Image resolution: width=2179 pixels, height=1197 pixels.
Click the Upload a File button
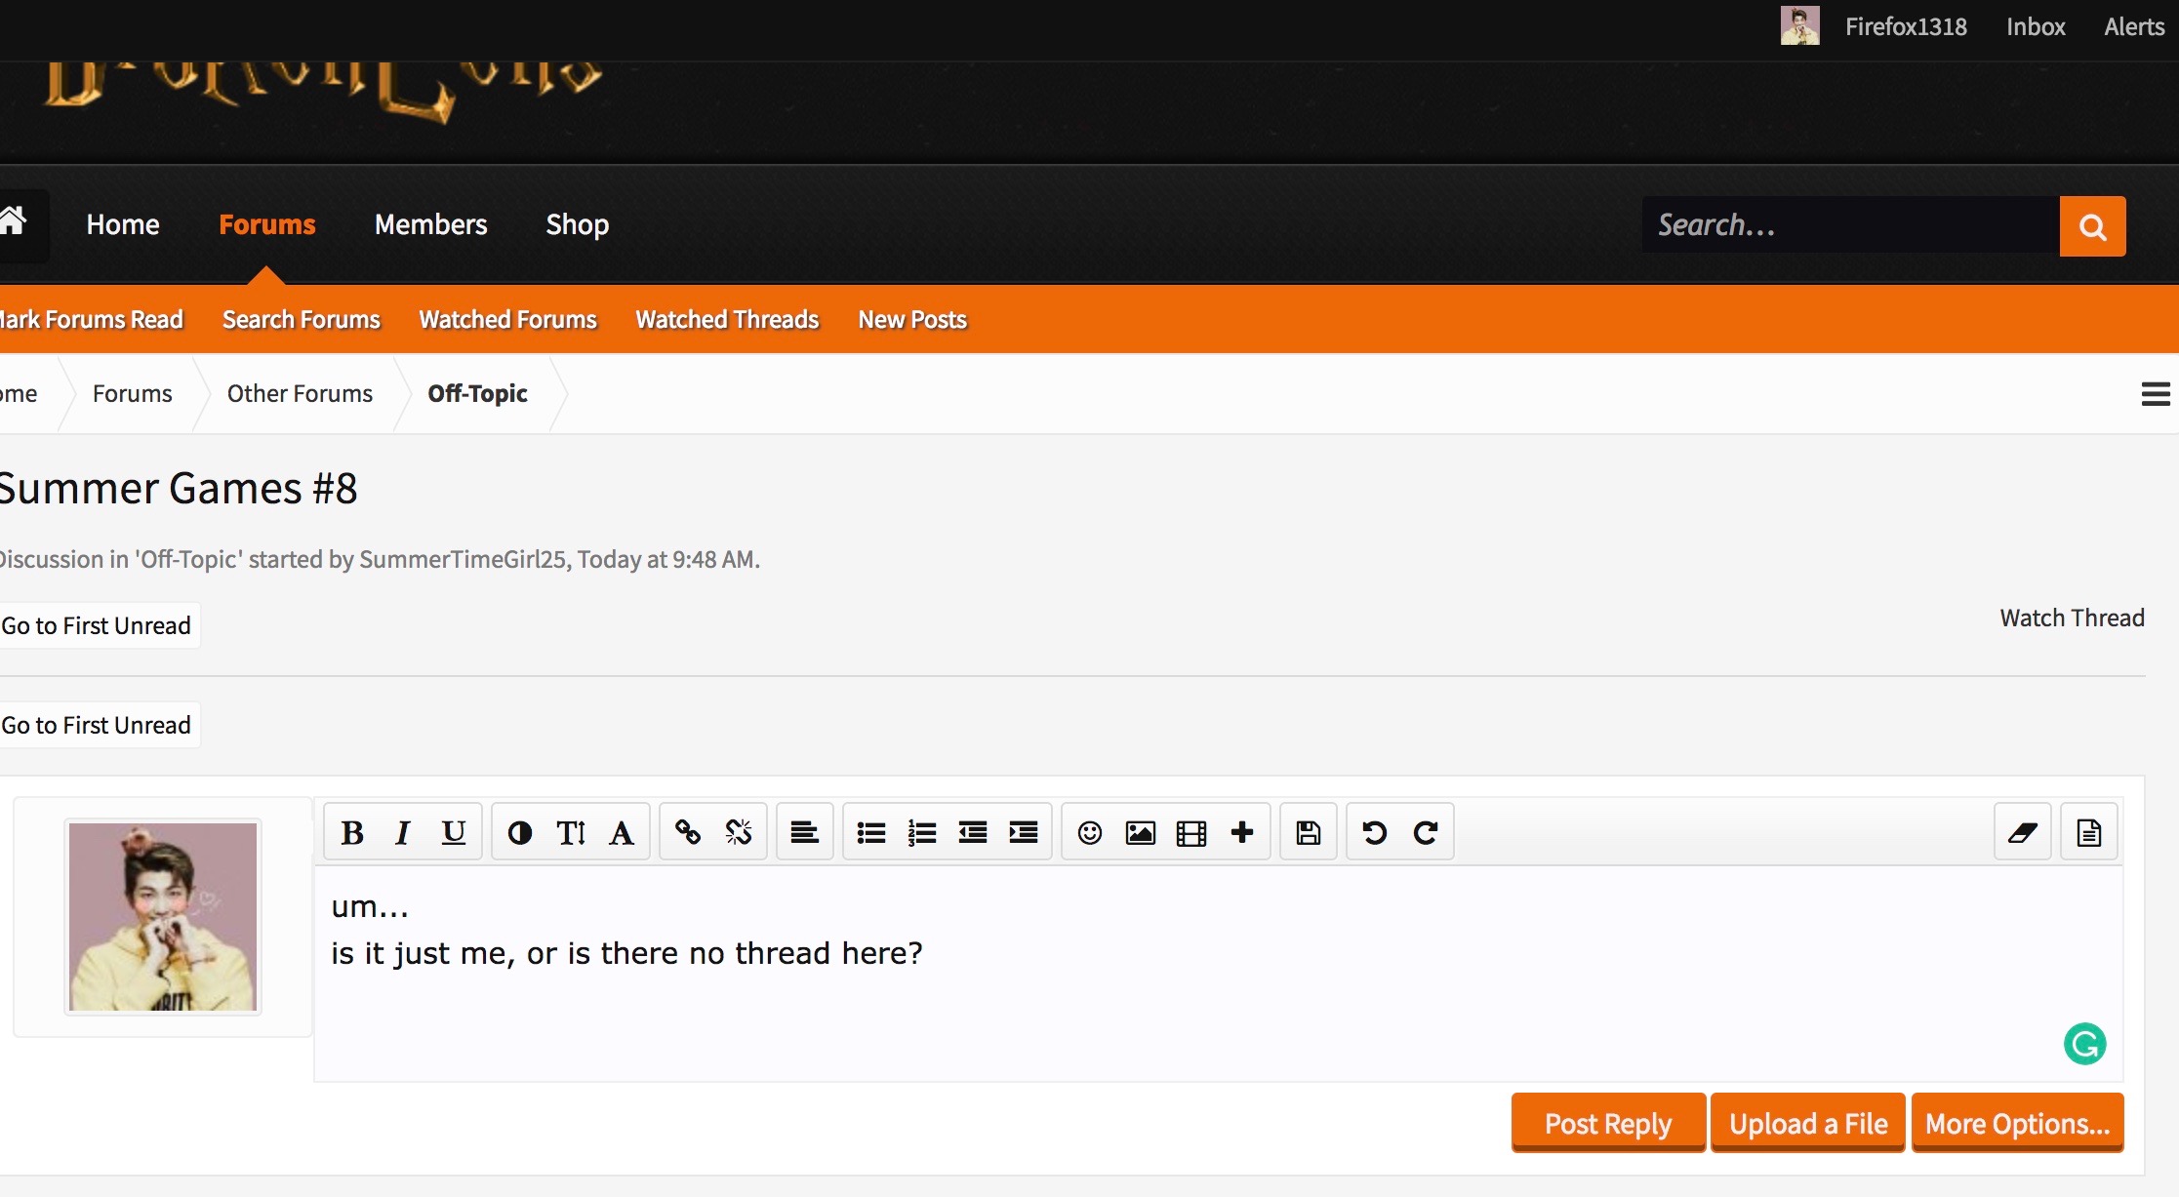tap(1808, 1123)
